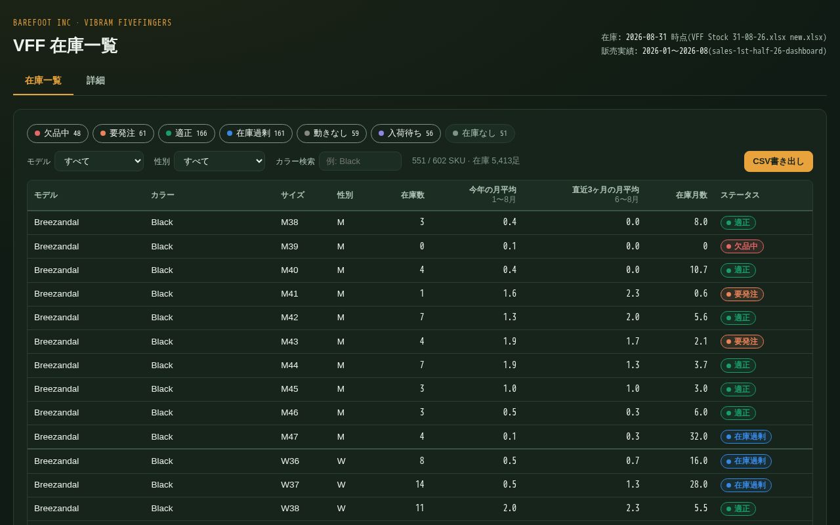Toggle the 動きなし 59 filter chip
840x525 pixels.
pyautogui.click(x=331, y=133)
